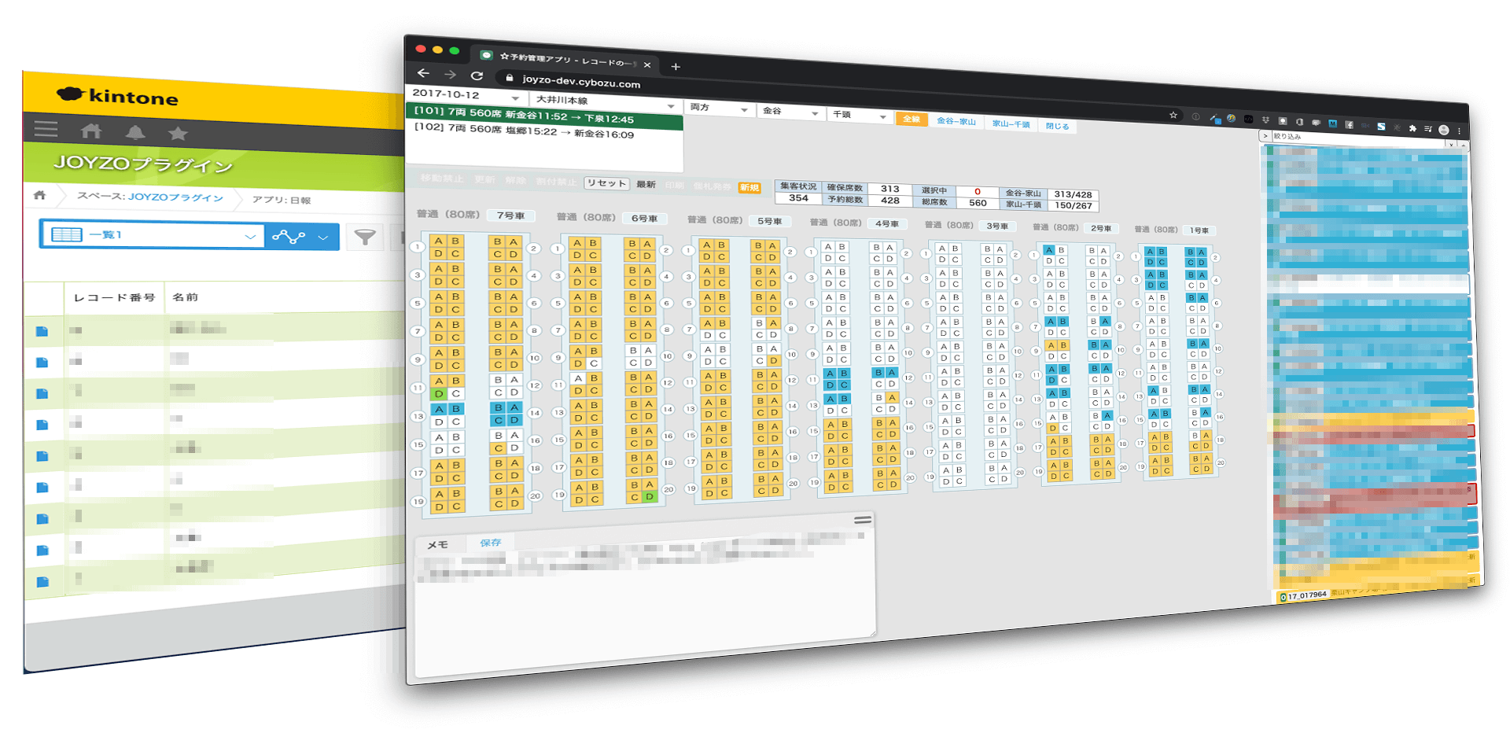1510x744 pixels.
Task: Open record detail icon in first kintone row
Action: coord(42,332)
